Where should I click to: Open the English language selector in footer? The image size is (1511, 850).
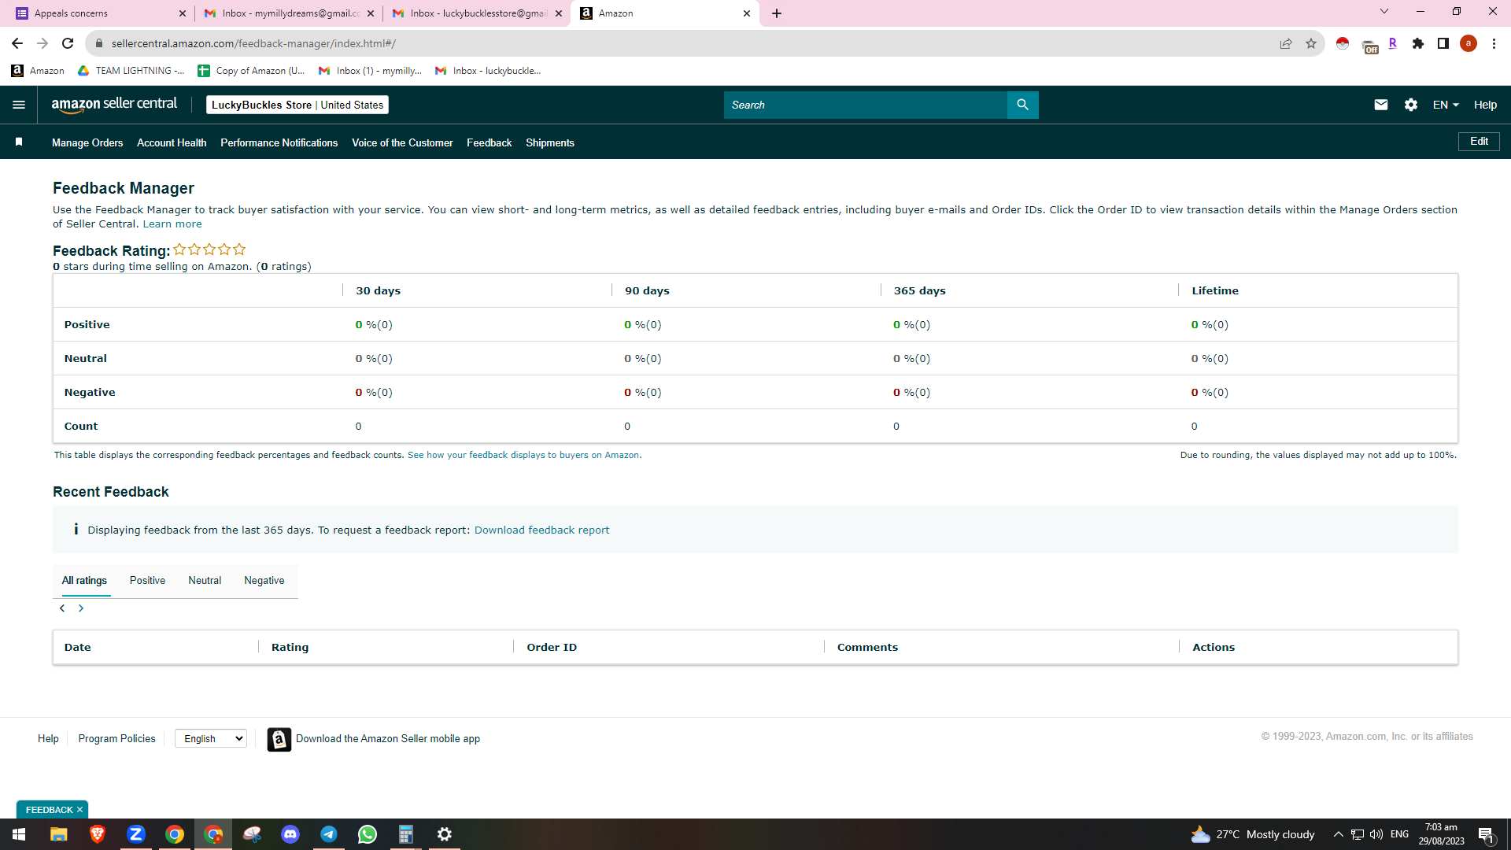[x=211, y=738]
